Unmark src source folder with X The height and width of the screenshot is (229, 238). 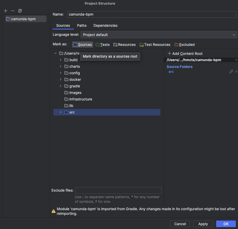pos(236,72)
